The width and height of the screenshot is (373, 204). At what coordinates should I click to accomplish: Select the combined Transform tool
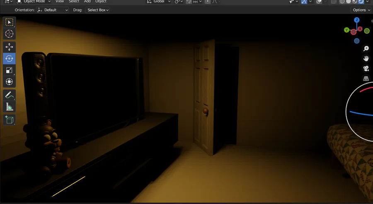point(9,82)
